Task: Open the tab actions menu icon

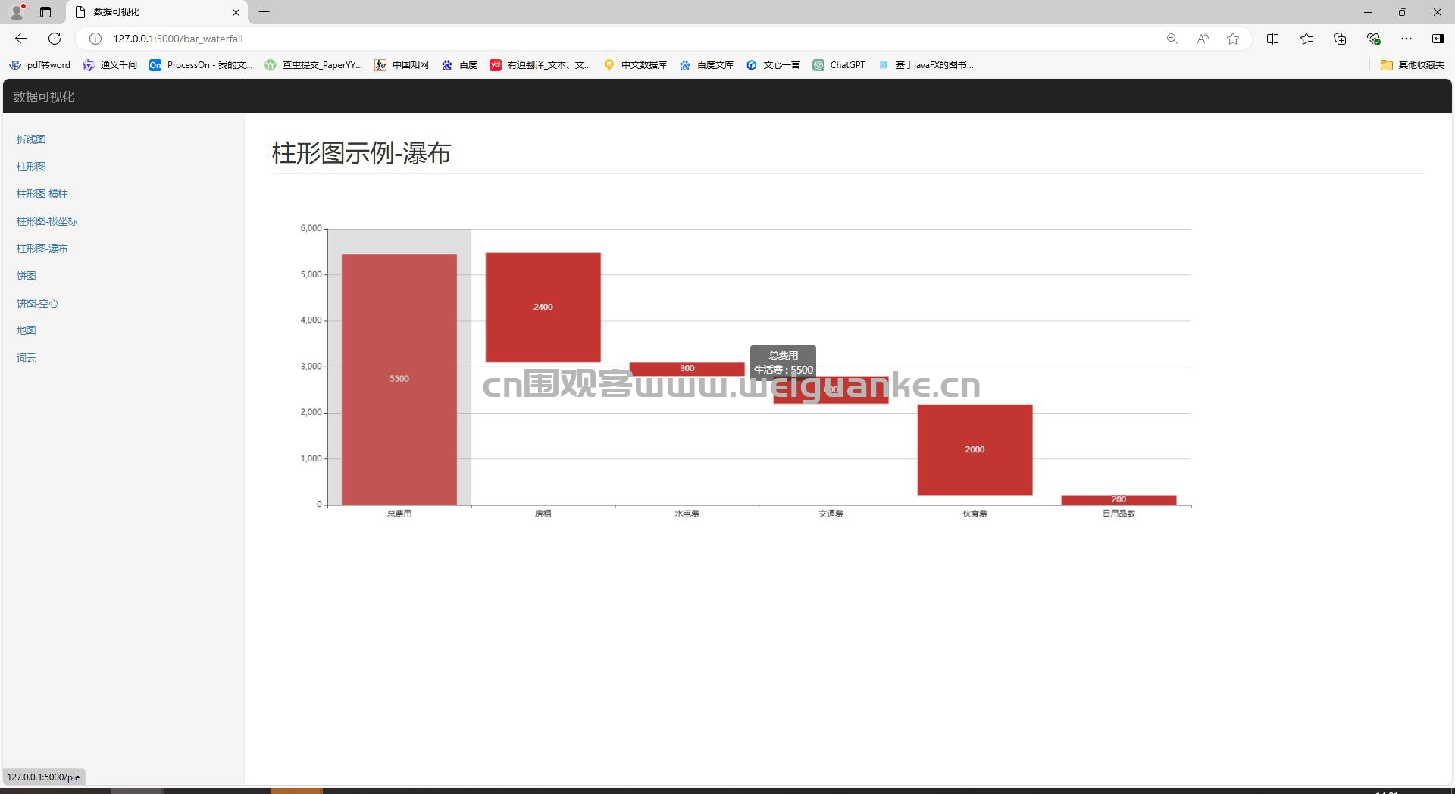Action: [45, 12]
